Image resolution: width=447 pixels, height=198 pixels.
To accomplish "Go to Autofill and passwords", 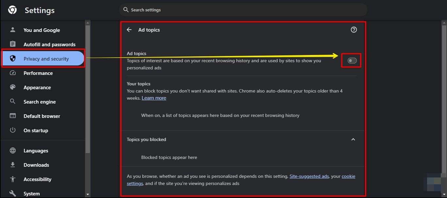I will click(49, 44).
